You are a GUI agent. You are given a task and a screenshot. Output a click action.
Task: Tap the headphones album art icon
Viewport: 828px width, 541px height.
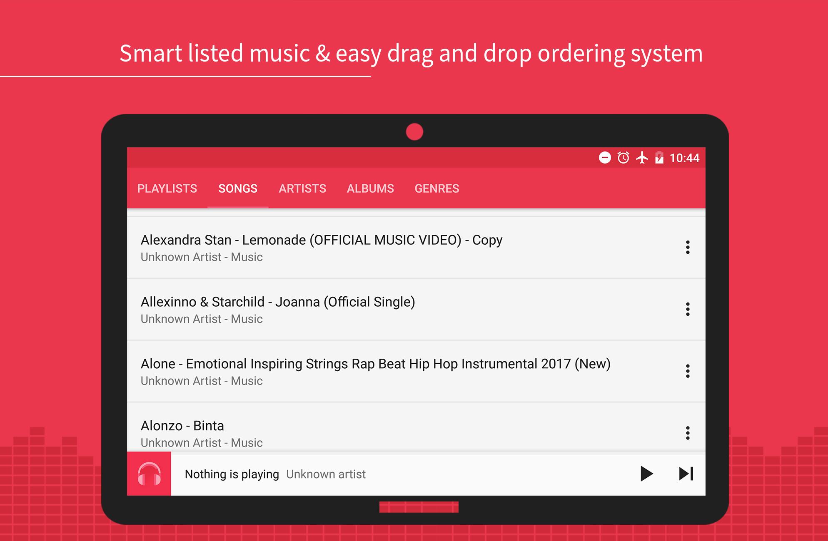click(x=149, y=474)
